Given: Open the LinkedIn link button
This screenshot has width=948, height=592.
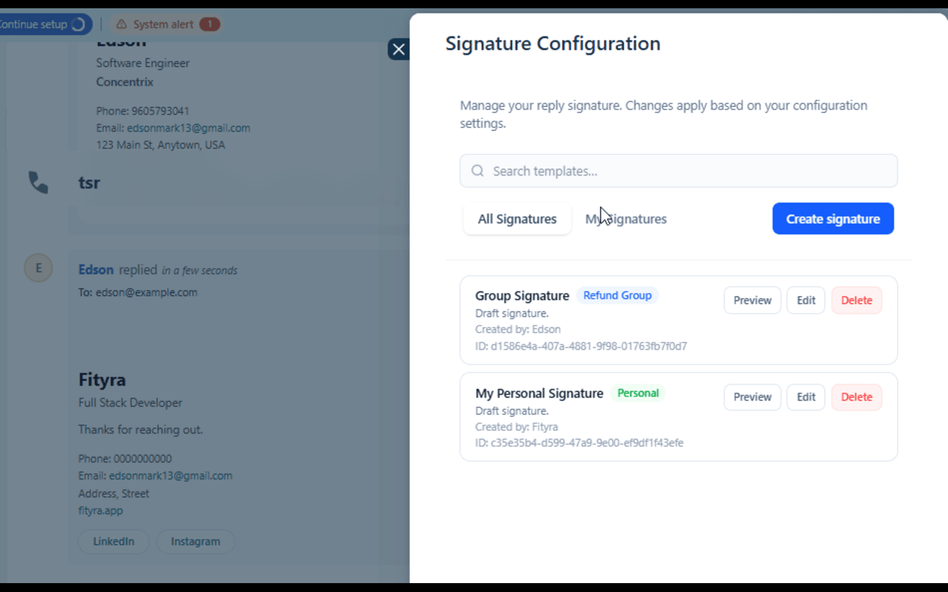Looking at the screenshot, I should coord(114,542).
